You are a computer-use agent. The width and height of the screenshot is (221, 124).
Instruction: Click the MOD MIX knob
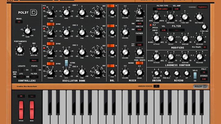point(34,50)
